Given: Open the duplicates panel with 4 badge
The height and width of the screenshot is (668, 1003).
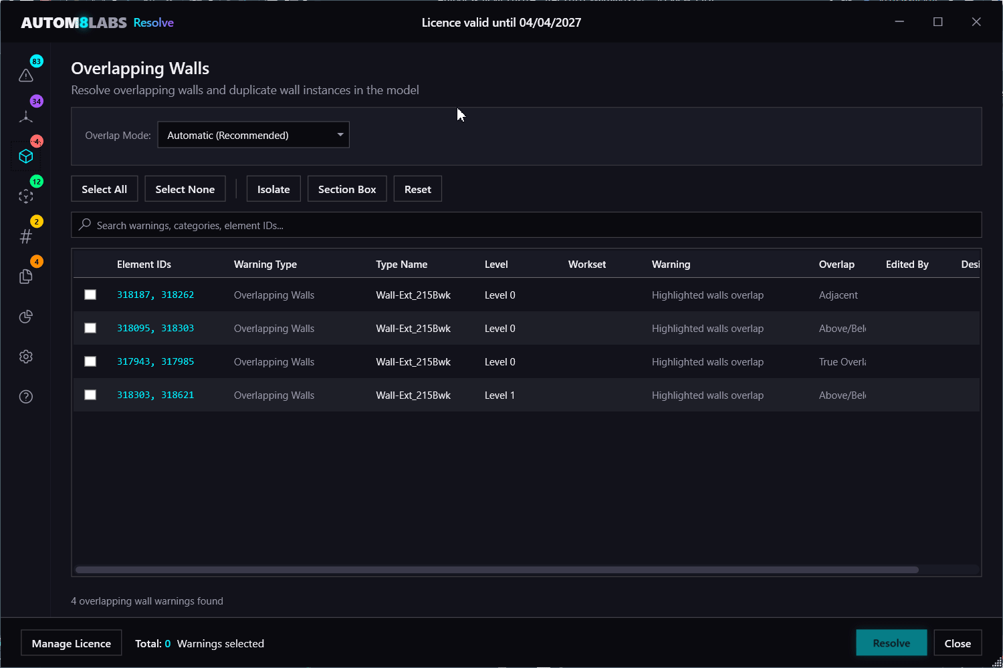Looking at the screenshot, I should click(x=25, y=276).
